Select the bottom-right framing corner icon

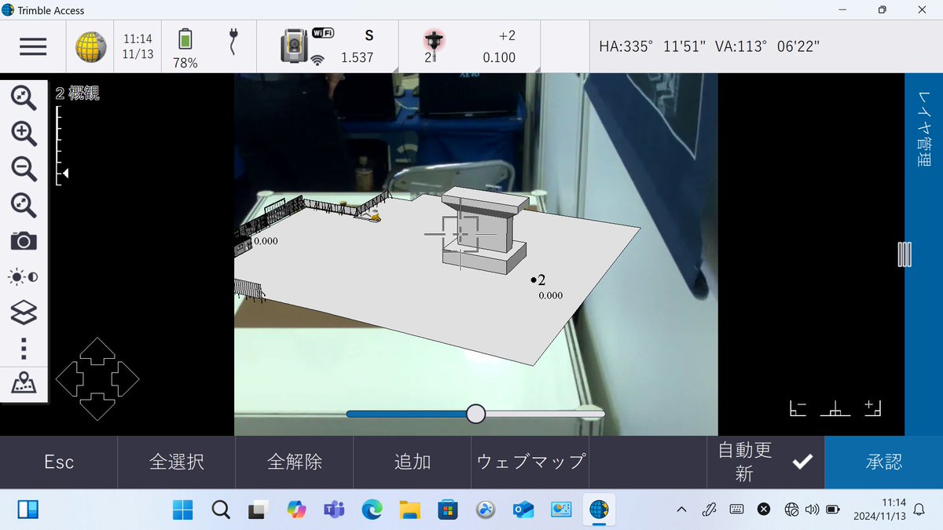(872, 408)
